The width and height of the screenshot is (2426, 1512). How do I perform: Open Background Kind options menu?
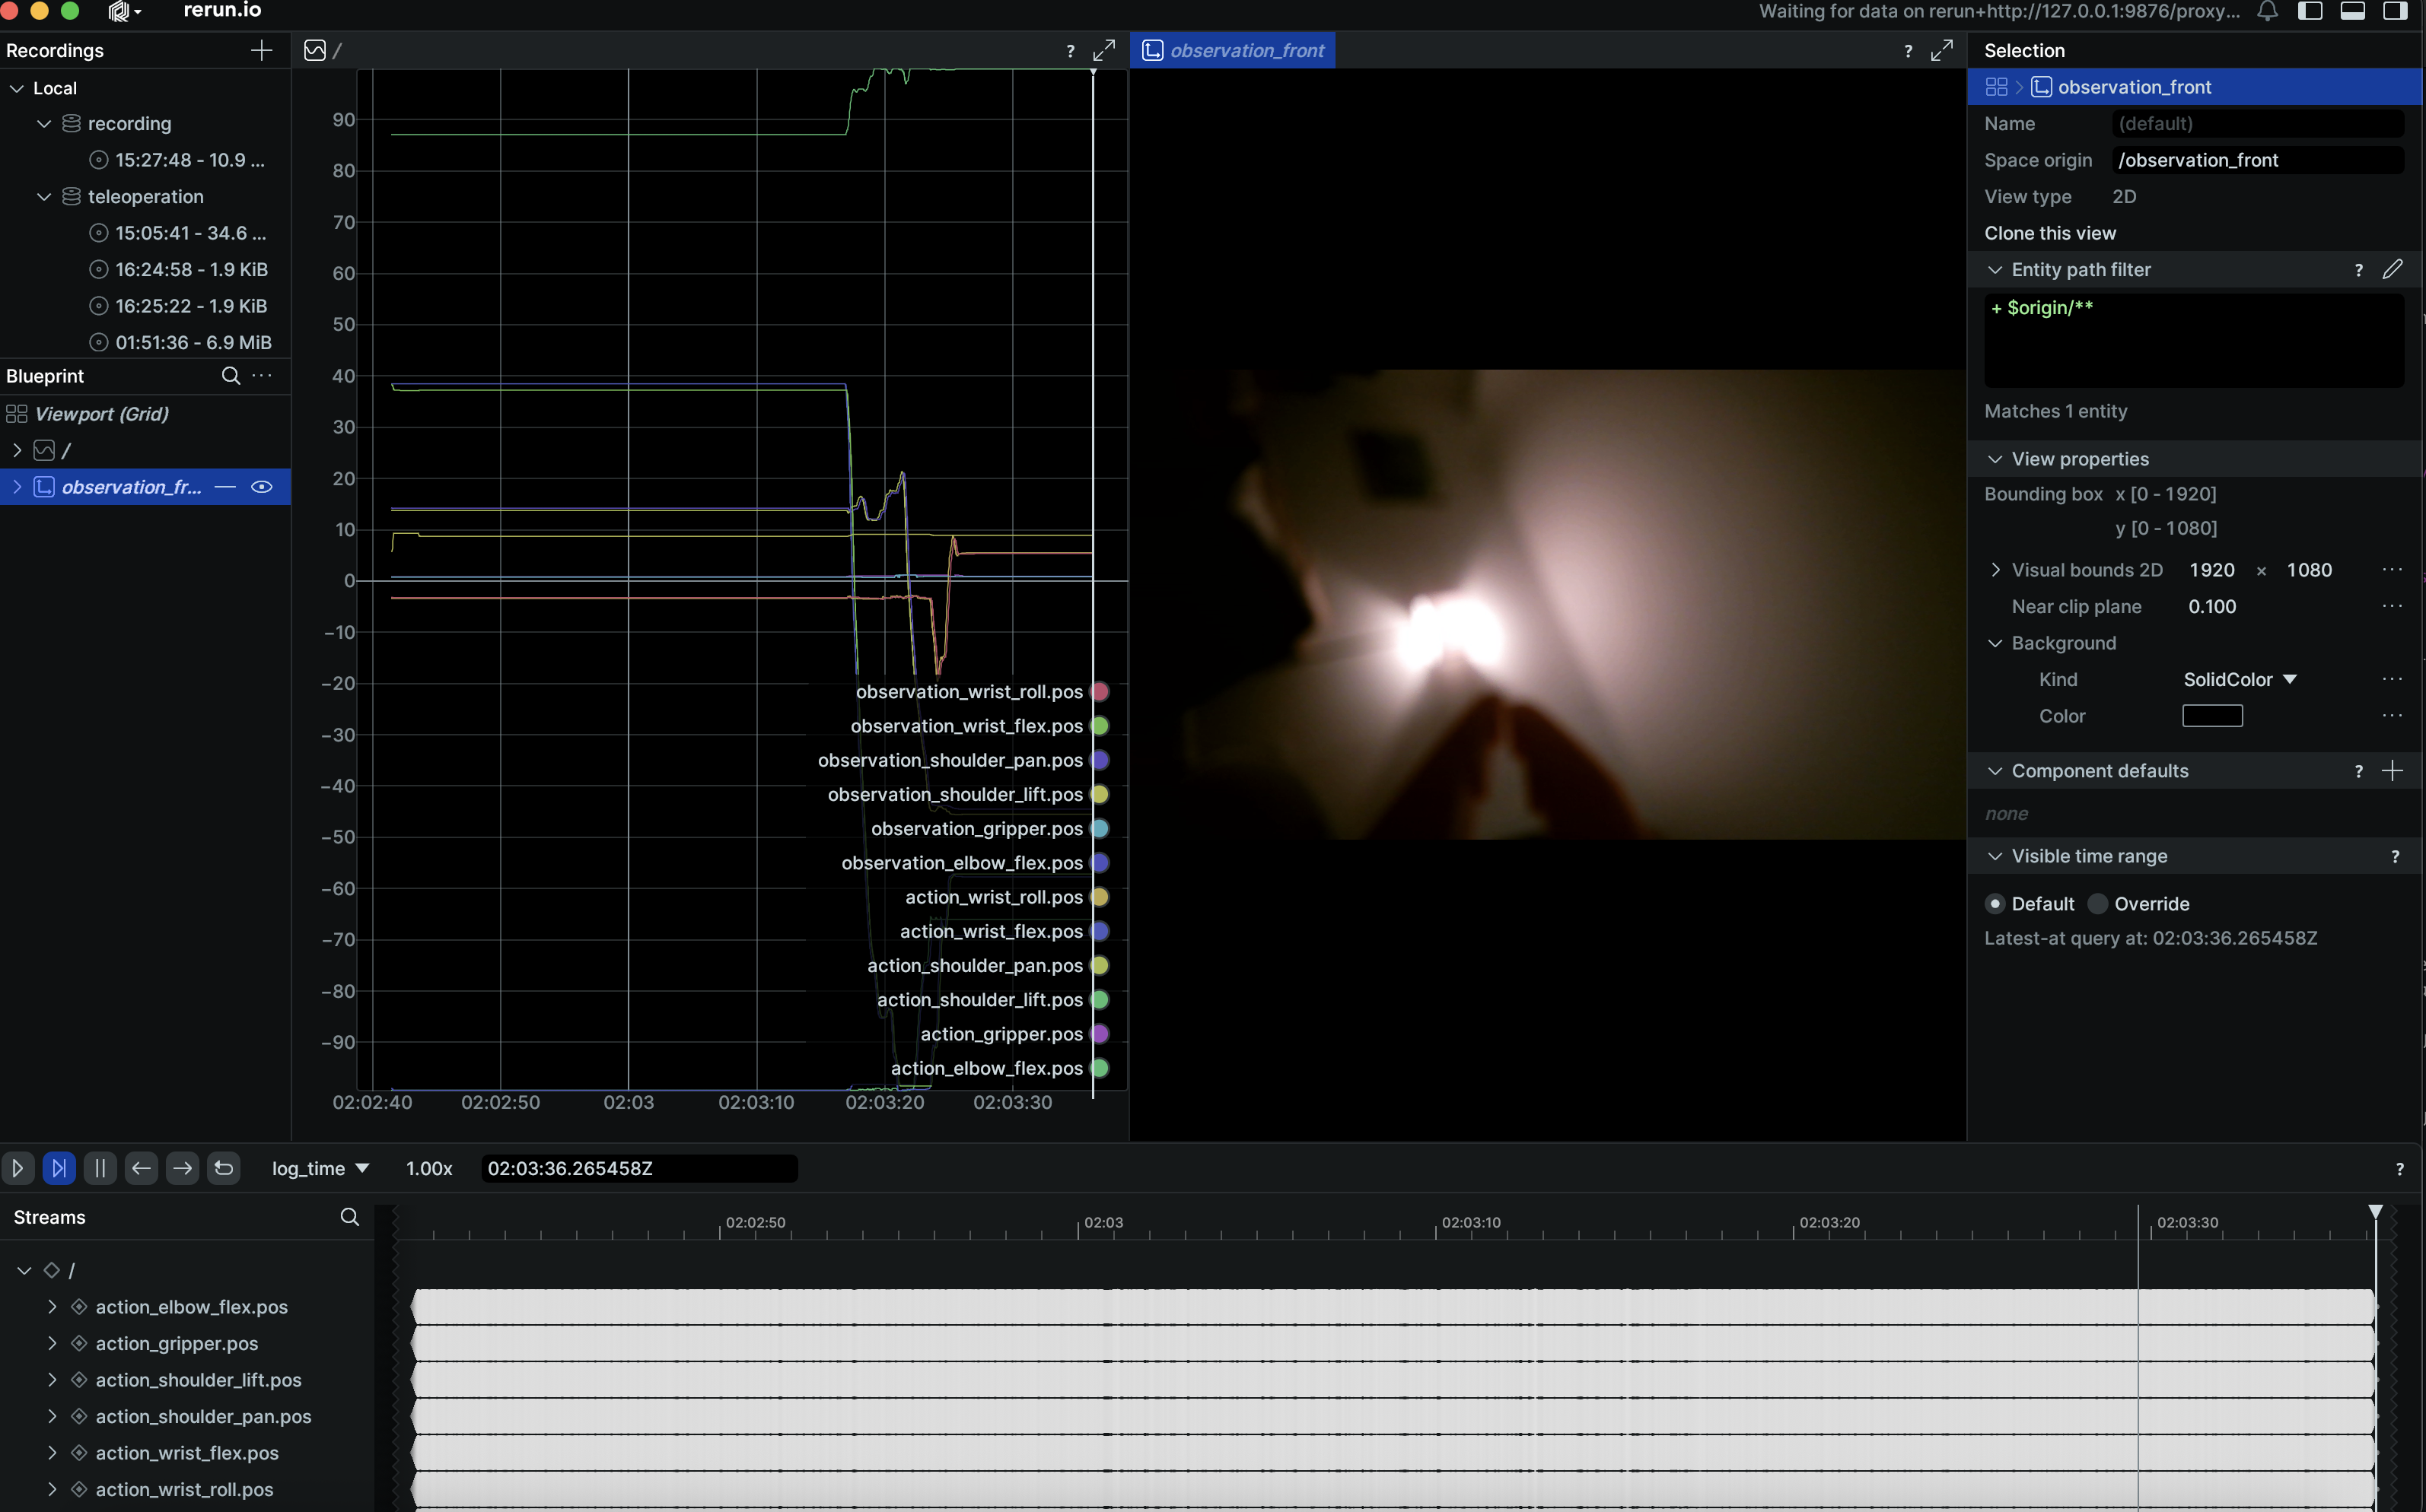coord(2392,679)
